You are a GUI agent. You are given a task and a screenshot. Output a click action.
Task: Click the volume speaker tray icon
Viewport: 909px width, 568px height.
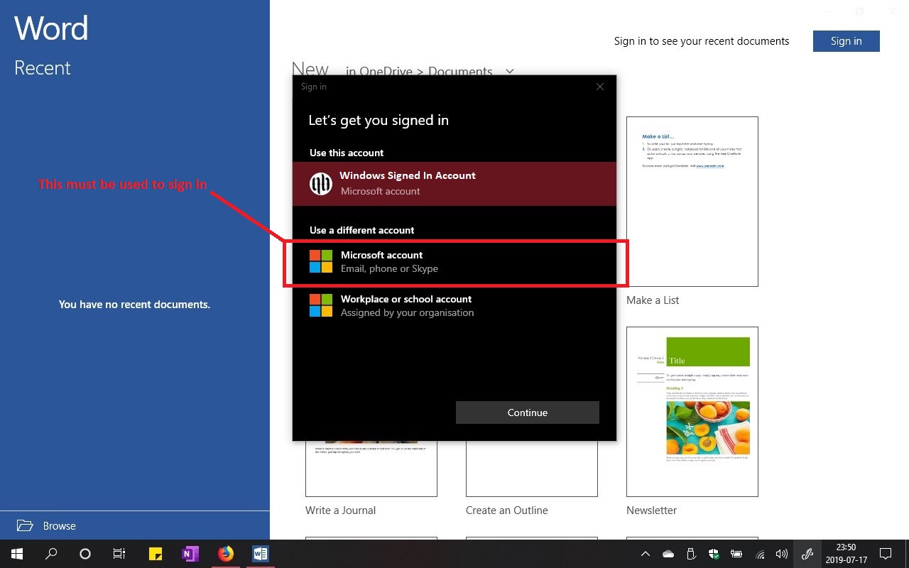tap(782, 554)
